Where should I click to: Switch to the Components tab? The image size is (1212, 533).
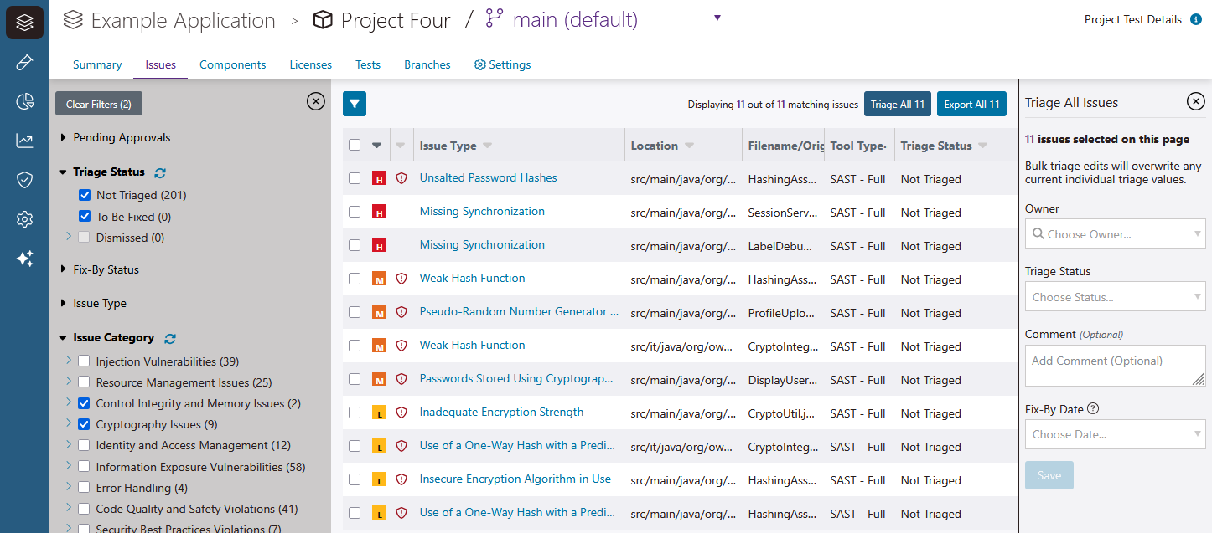[x=232, y=64]
